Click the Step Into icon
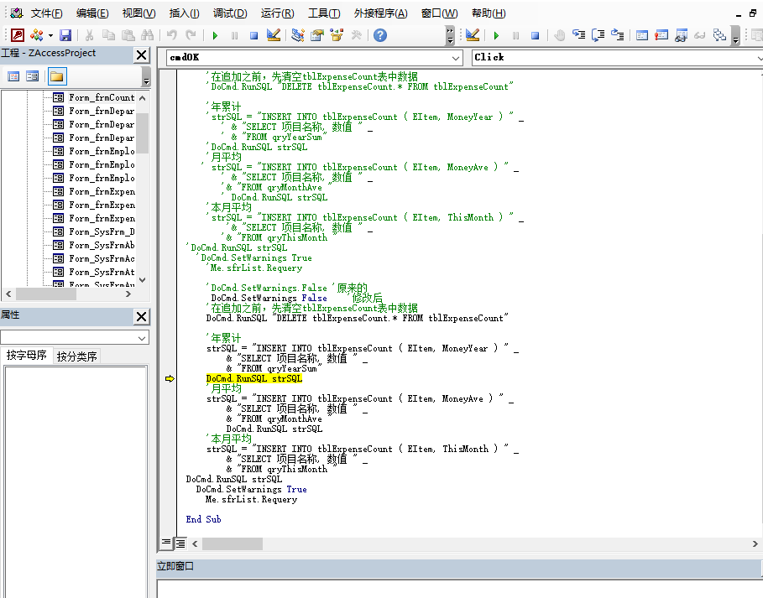This screenshot has height=598, width=763. pyautogui.click(x=579, y=35)
